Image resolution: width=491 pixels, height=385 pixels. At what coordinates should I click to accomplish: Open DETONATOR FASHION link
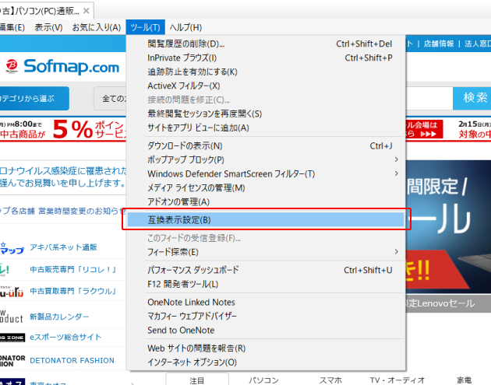coord(72,361)
